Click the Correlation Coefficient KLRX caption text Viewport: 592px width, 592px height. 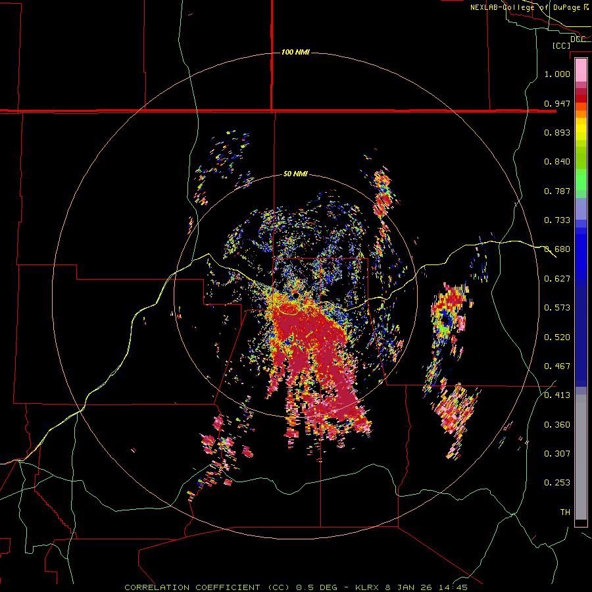[x=296, y=587]
